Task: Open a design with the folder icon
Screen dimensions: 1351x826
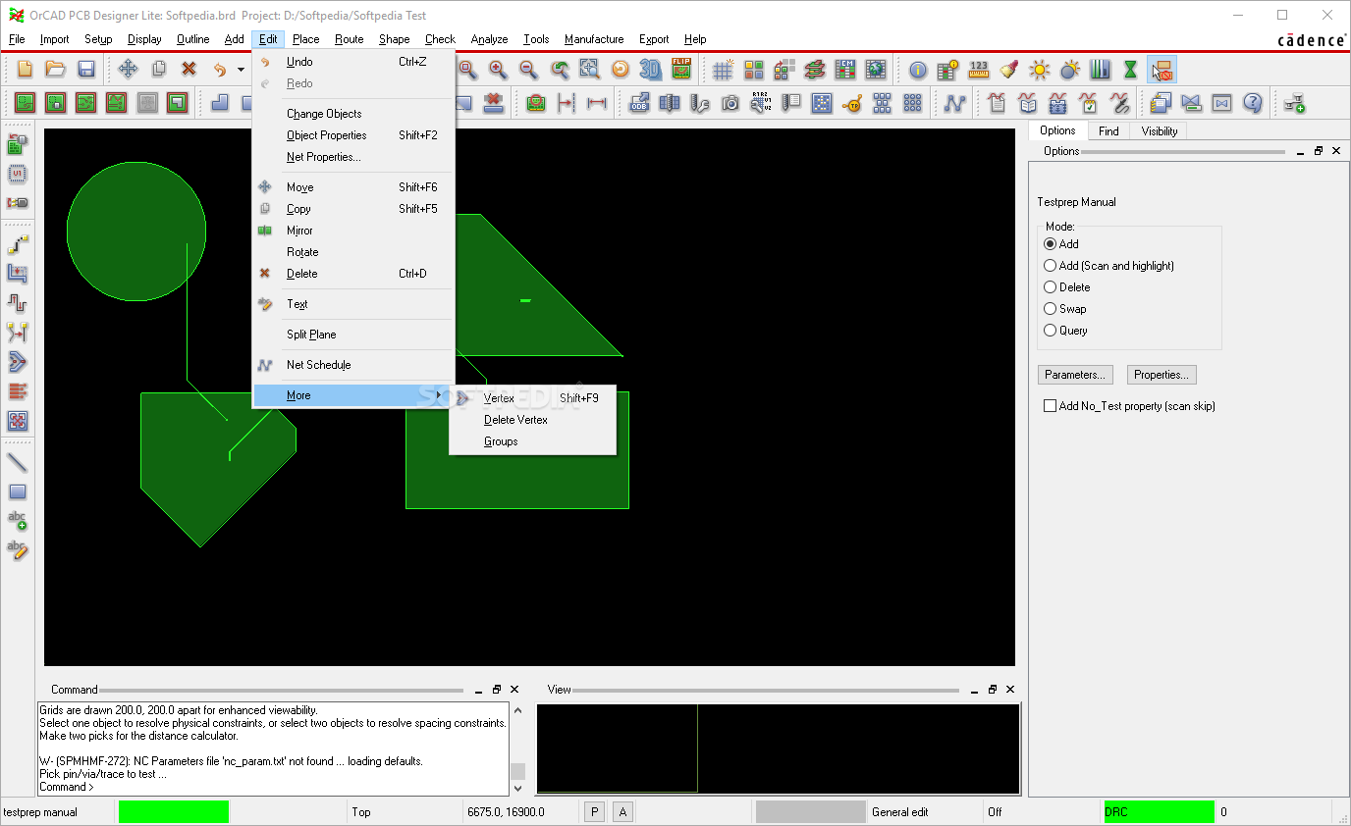Action: pyautogui.click(x=56, y=69)
